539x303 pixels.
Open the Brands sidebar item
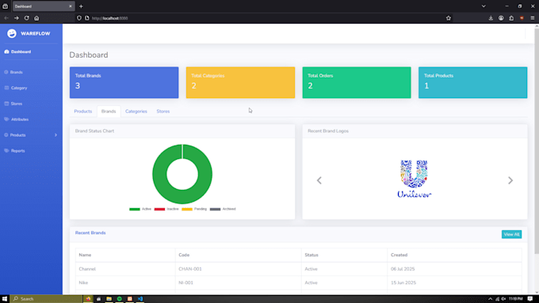coord(13,72)
